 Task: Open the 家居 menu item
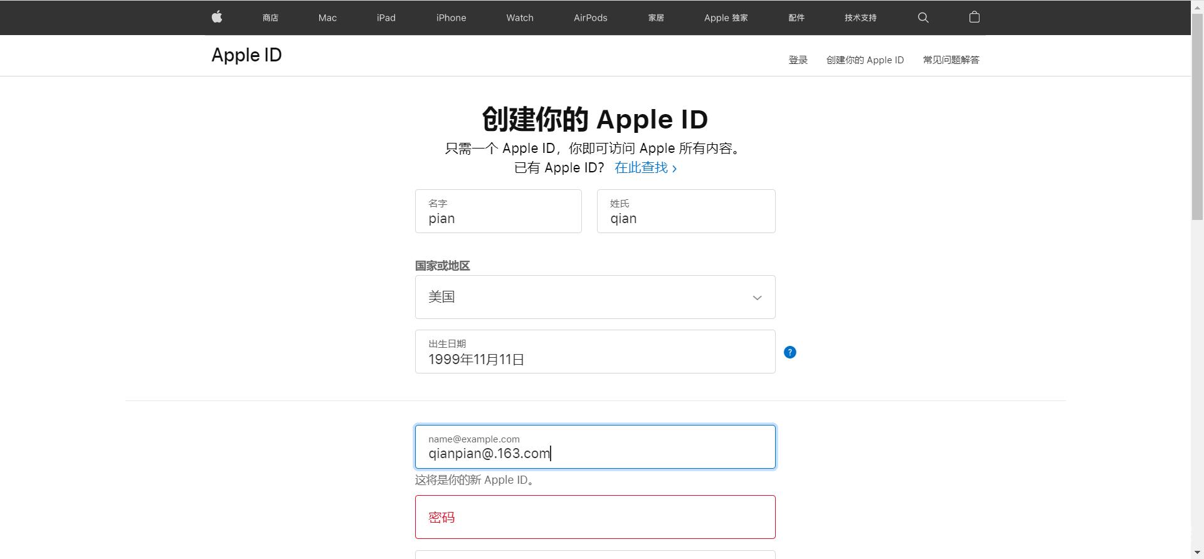click(x=656, y=18)
